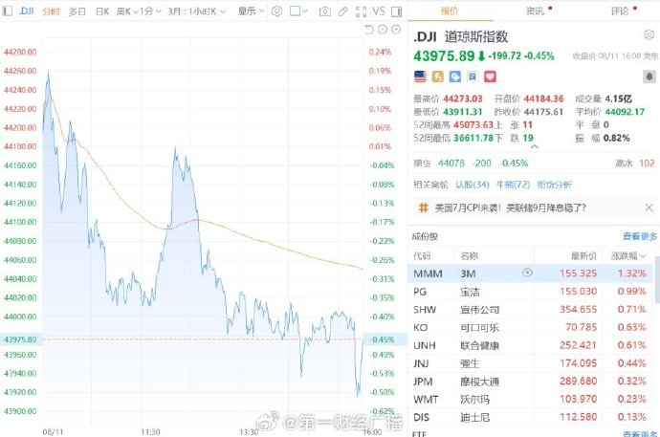Open 牛熊(72) bull-bear link
Image resolution: width=660 pixels, height=437 pixels.
513,185
